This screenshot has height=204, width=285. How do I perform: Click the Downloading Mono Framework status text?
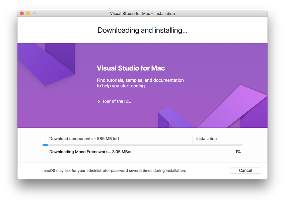pyautogui.click(x=90, y=152)
